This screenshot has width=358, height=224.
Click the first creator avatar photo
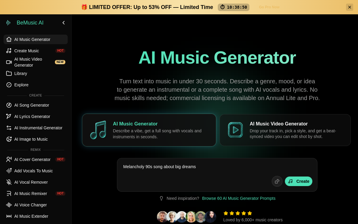[x=163, y=217]
